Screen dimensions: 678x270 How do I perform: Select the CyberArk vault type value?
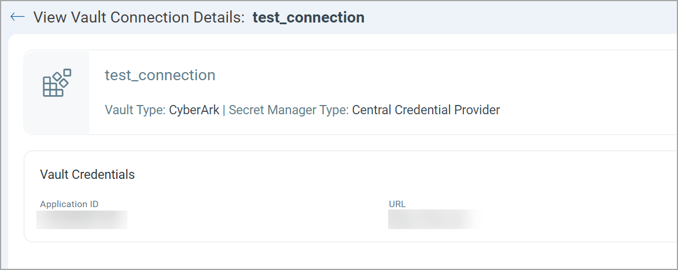tap(194, 110)
